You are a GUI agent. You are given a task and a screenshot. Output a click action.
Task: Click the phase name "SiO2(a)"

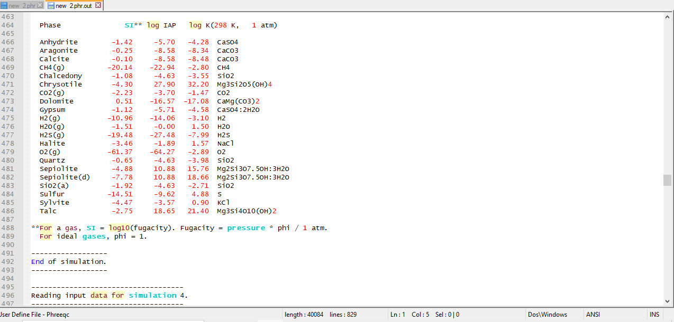(54, 186)
